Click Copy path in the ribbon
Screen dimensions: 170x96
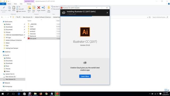pyautogui.click(x=20, y=9)
